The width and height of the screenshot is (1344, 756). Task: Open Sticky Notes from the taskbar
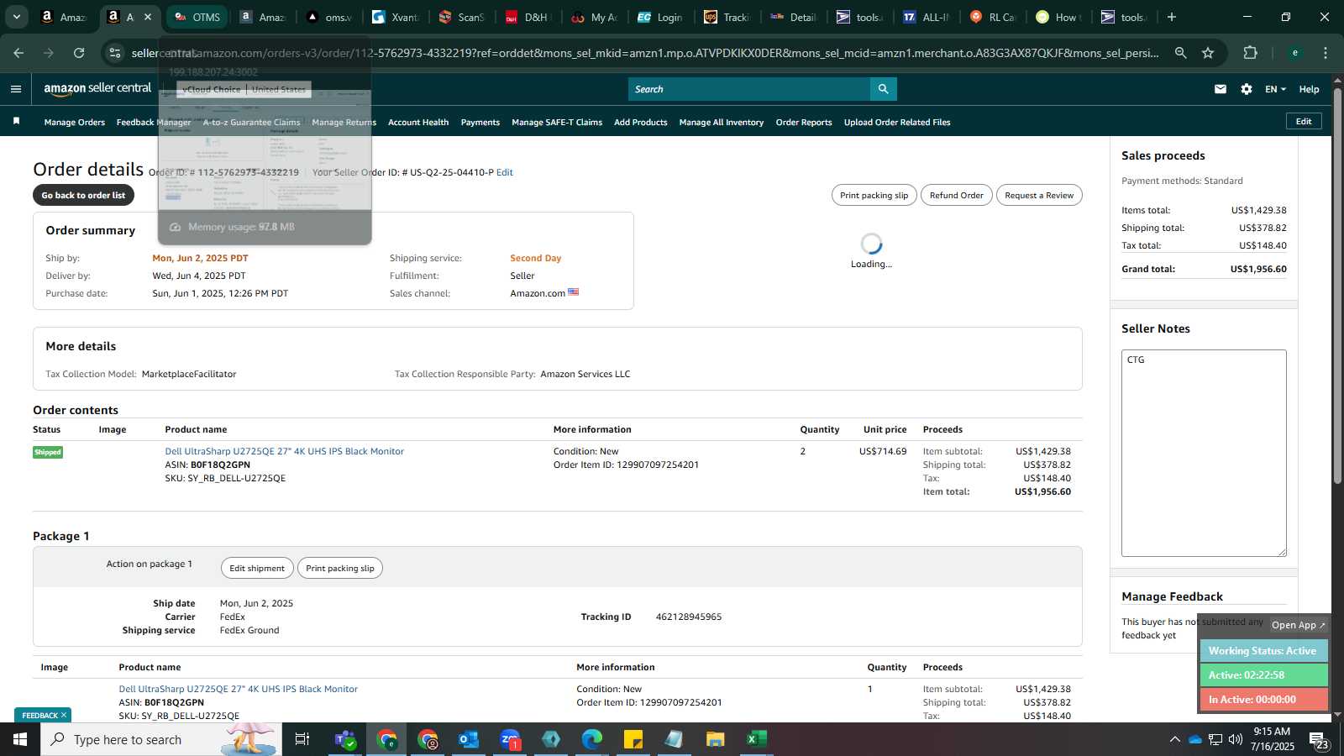click(633, 739)
